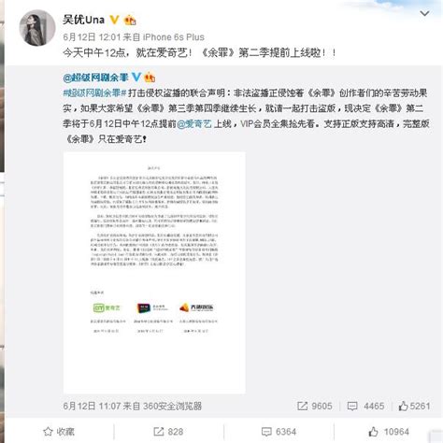Screen dimensions: 443x443
Task: Click the gold verified V badge beside 吴优Una
Action: pyautogui.click(x=114, y=20)
